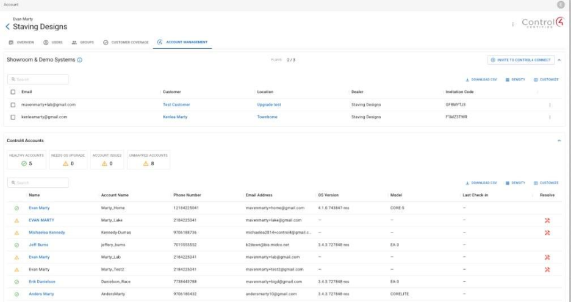This screenshot has width=571, height=302.
Task: Switch to the Overview tab
Action: 21,43
